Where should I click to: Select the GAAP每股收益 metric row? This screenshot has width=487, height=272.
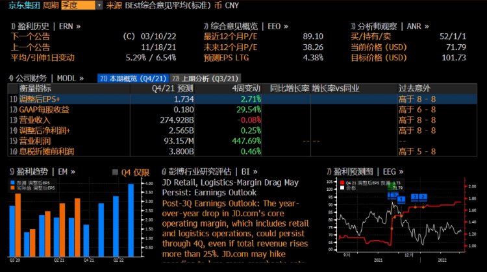click(x=242, y=110)
